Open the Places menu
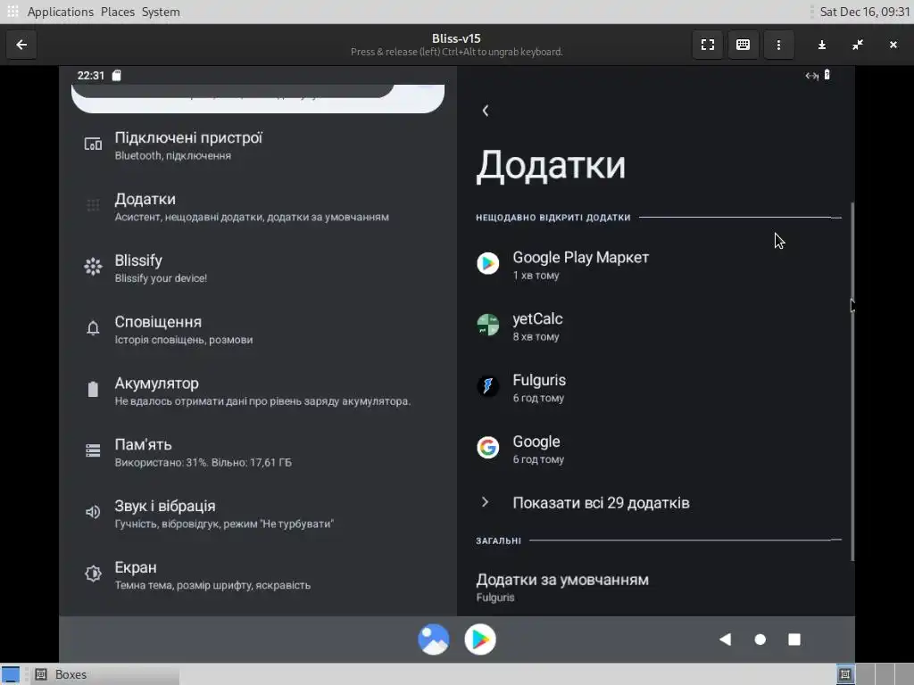This screenshot has width=914, height=685. 117,12
